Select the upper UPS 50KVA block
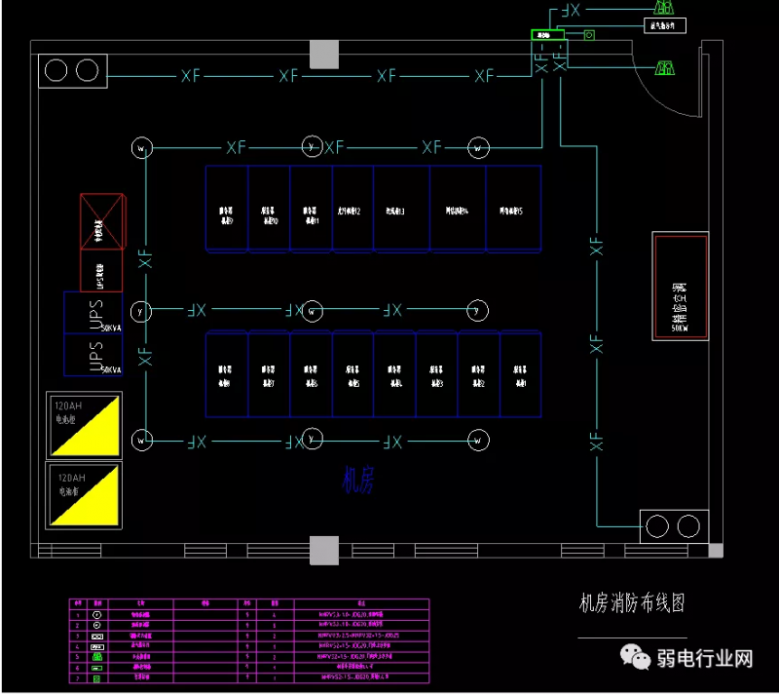Viewport: 779px width, 695px height. [94, 313]
